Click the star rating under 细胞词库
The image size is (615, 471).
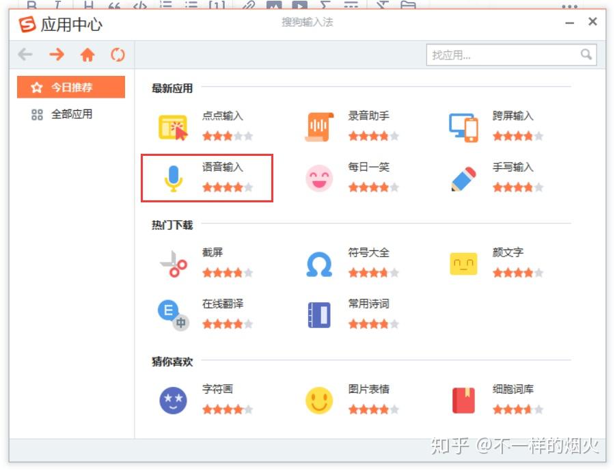pos(518,409)
